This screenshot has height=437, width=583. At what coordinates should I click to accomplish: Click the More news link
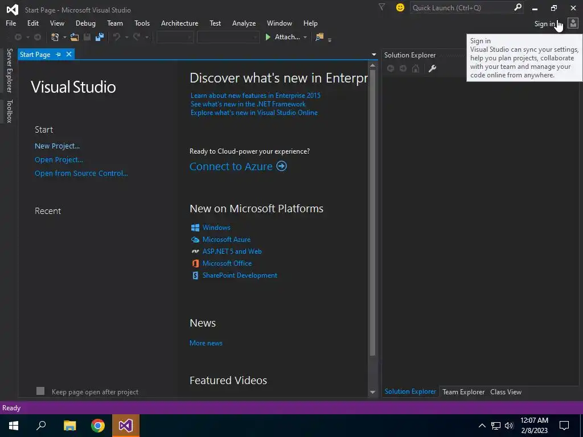click(x=206, y=343)
